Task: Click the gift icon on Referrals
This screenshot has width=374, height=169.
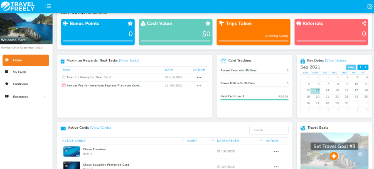Action: pyautogui.click(x=299, y=24)
